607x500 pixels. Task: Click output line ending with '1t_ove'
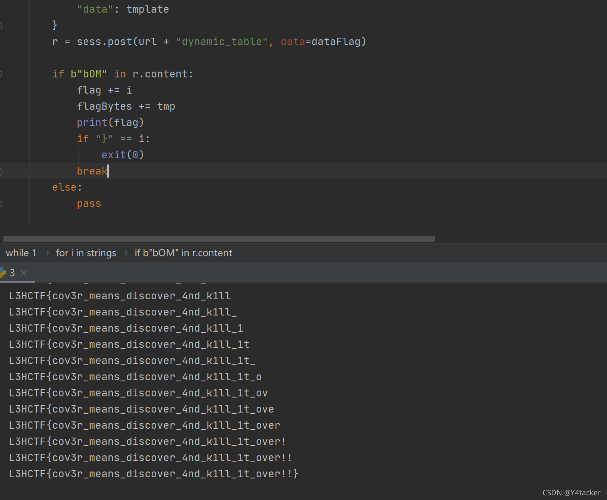pyautogui.click(x=142, y=409)
